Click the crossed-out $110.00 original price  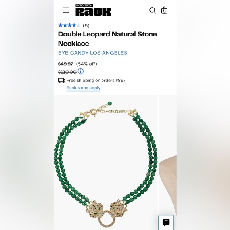pyautogui.click(x=67, y=72)
